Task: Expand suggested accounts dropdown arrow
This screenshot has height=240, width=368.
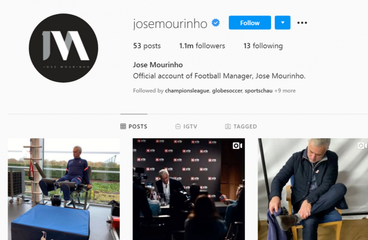Action: 282,22
